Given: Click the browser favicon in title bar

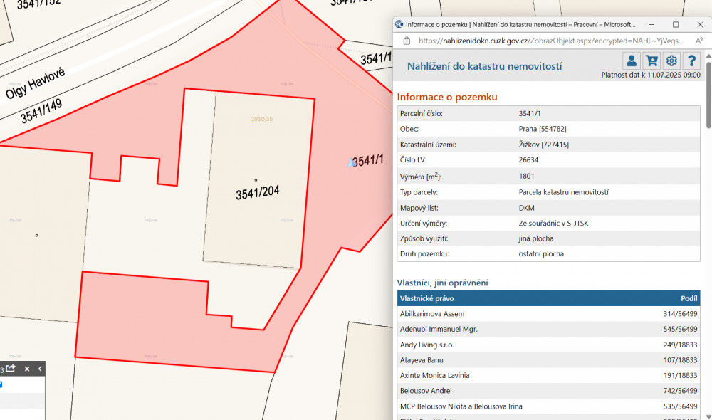Looking at the screenshot, I should tap(399, 24).
